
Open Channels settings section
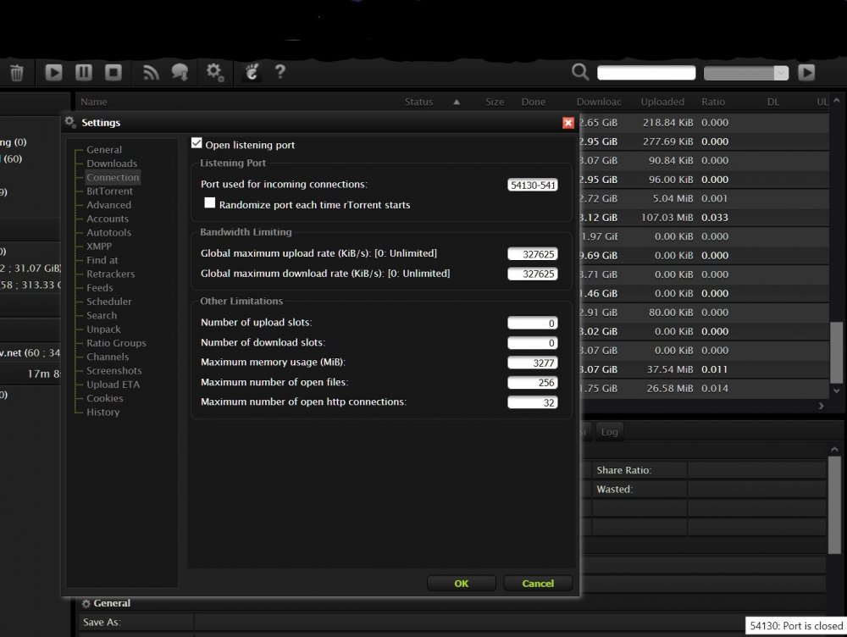tap(108, 357)
